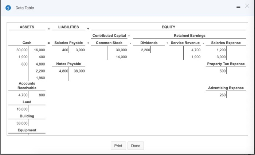Click the LIABILITIES column heading

point(68,27)
